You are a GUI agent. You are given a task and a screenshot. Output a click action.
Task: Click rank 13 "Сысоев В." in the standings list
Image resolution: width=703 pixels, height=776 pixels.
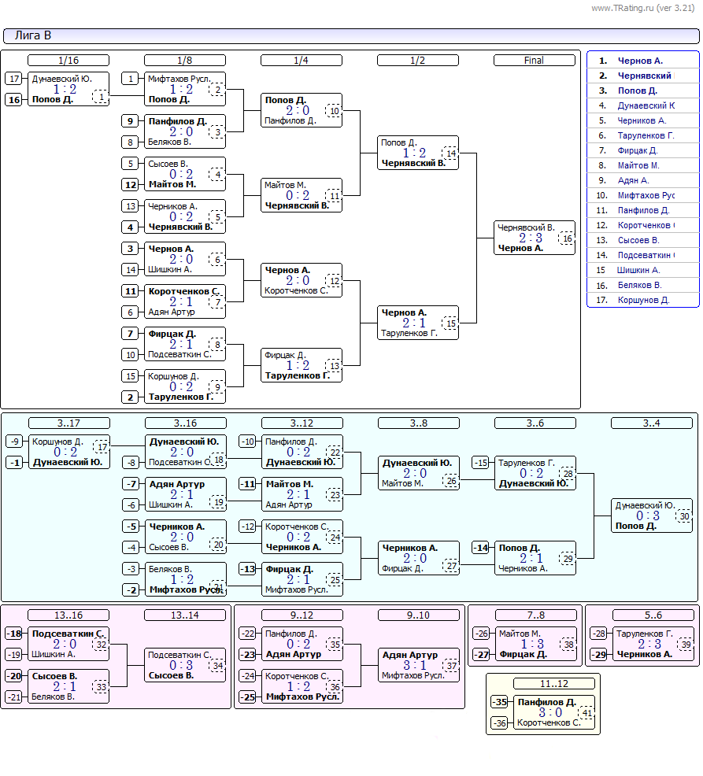click(638, 241)
